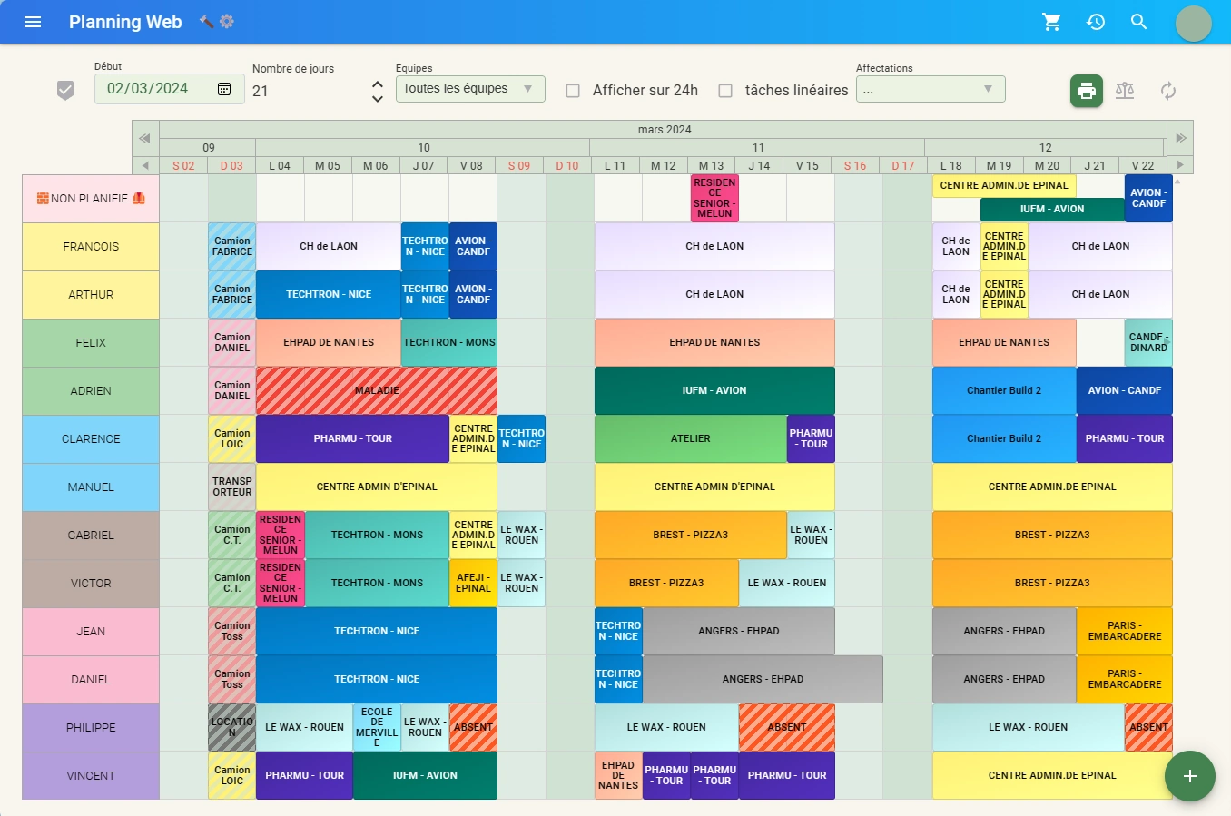Select the NON PLANIFIE row header
The image size is (1231, 816).
pyautogui.click(x=91, y=199)
